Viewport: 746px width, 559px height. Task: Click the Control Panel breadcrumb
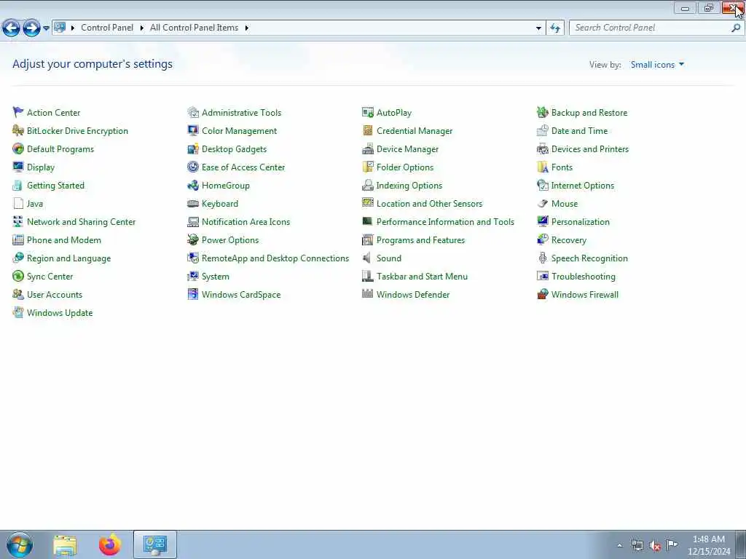coord(107,28)
